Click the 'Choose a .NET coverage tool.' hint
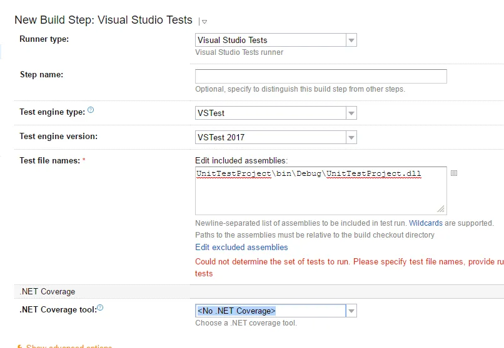 tap(246, 323)
